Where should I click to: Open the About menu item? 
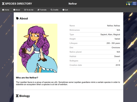[17, 10]
